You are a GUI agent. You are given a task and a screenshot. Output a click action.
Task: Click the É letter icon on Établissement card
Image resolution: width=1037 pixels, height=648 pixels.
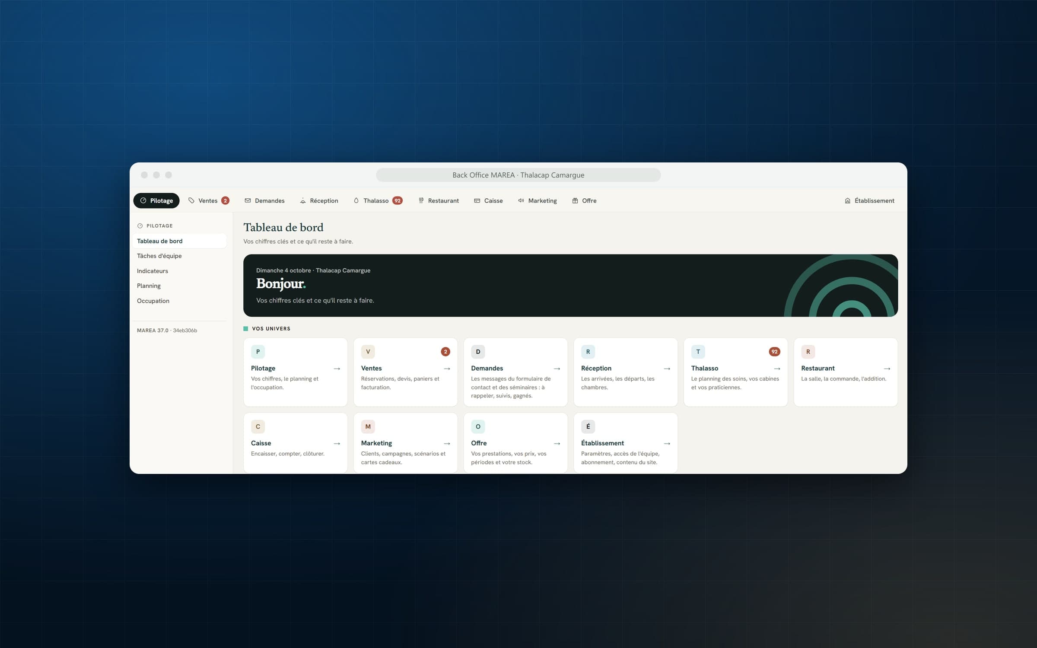(588, 426)
